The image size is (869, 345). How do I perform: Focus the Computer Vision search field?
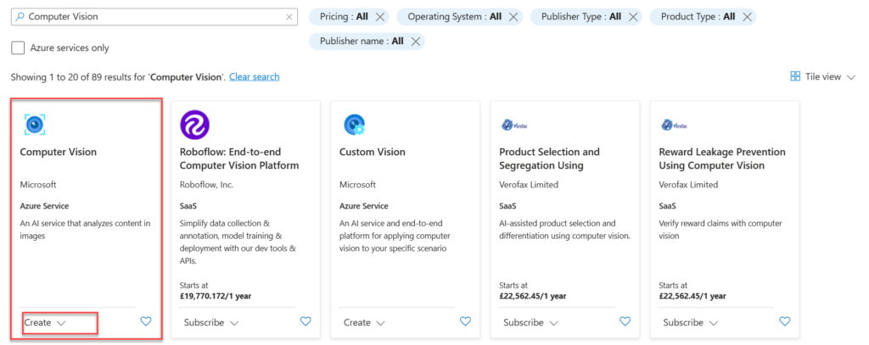[x=154, y=17]
